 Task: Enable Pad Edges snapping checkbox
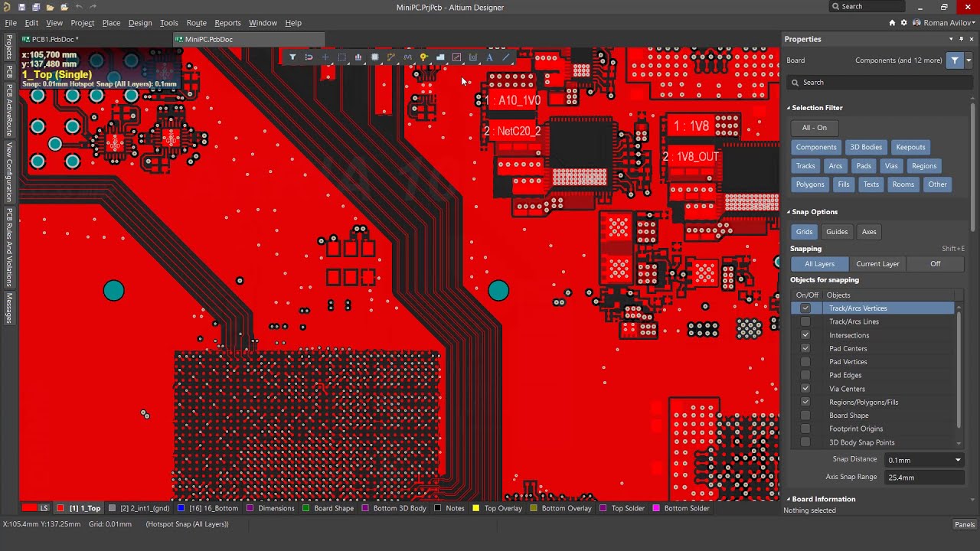(x=805, y=375)
